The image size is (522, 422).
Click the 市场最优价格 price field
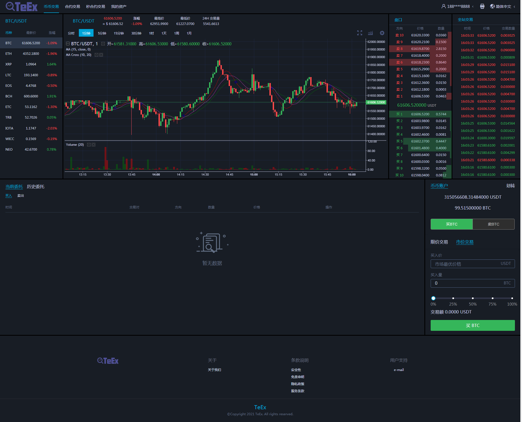tap(473, 264)
